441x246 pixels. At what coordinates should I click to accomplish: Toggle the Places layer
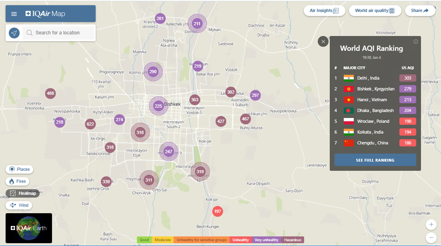pos(20,169)
